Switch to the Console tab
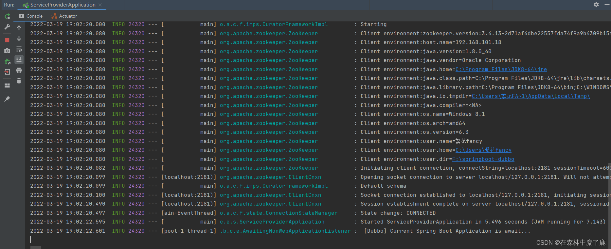 pos(31,16)
